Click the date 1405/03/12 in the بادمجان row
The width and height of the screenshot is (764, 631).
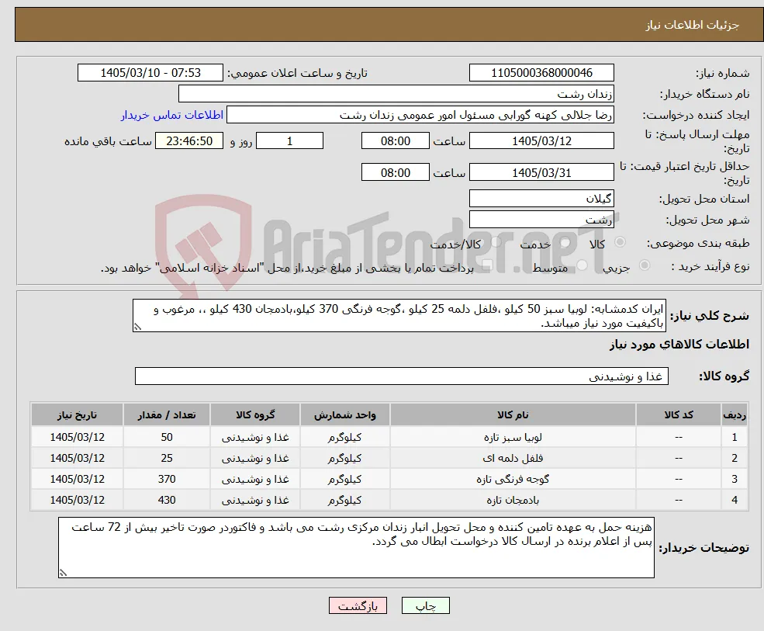click(x=77, y=501)
